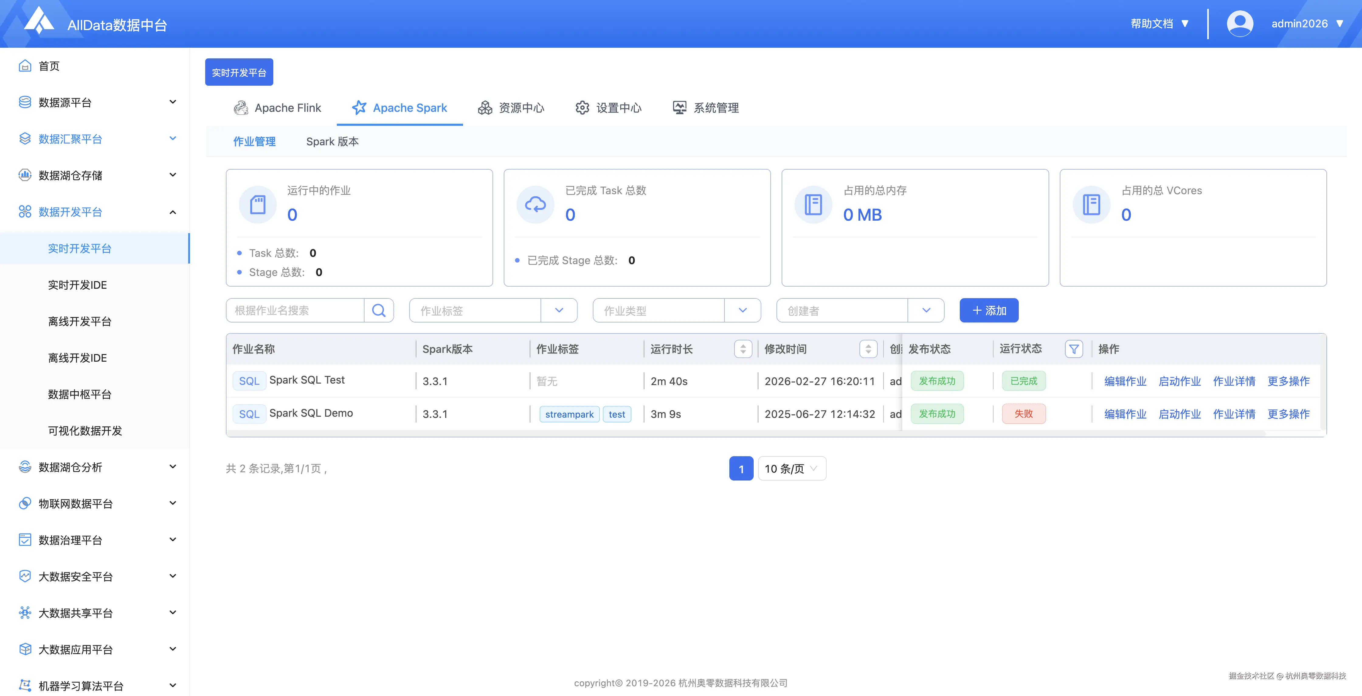Open 实时开发IDE in sidebar
The height and width of the screenshot is (696, 1362).
pos(77,284)
